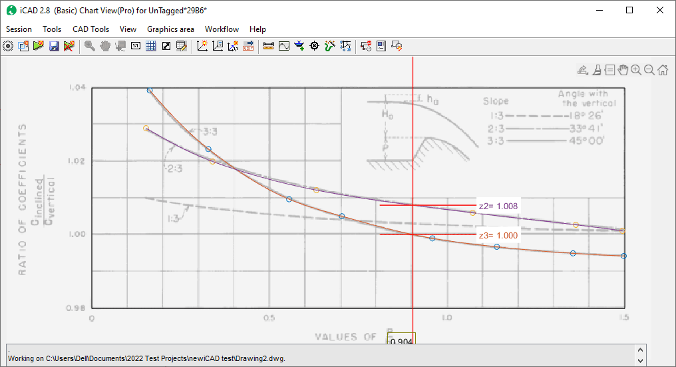Toggle the pan hand tool on chart
Screen dimensions: 676x367
click(623, 69)
